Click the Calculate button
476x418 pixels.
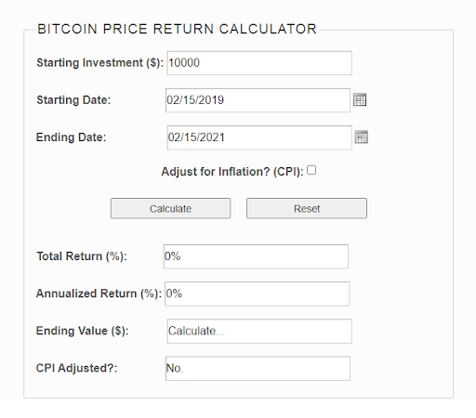tap(170, 208)
